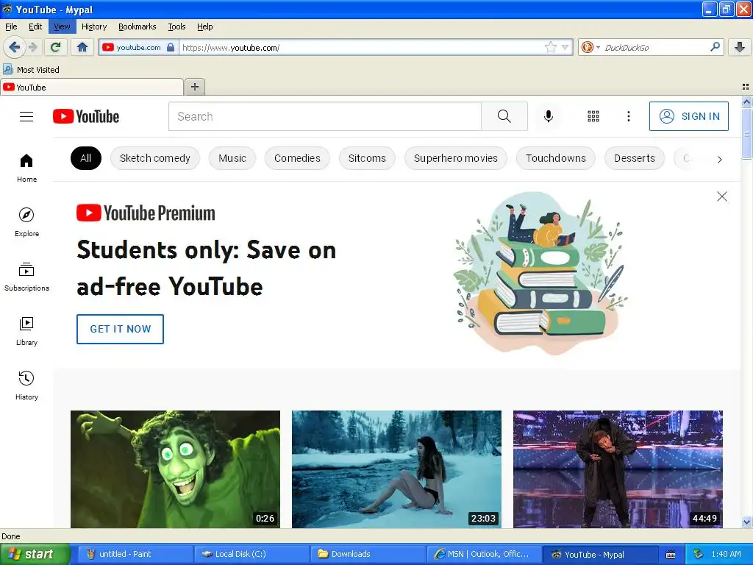Click the browser Forward arrow button

tap(32, 47)
